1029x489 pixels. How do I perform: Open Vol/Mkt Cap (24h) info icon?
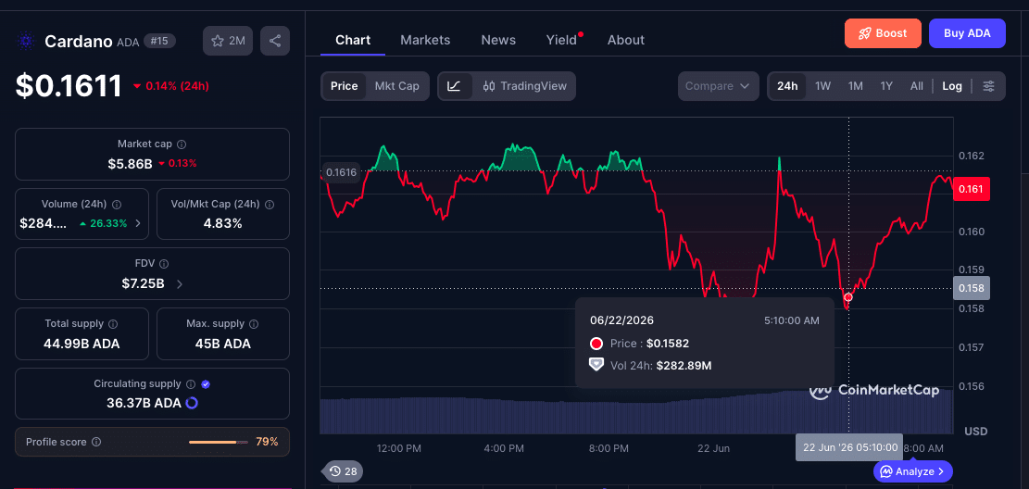pyautogui.click(x=270, y=204)
